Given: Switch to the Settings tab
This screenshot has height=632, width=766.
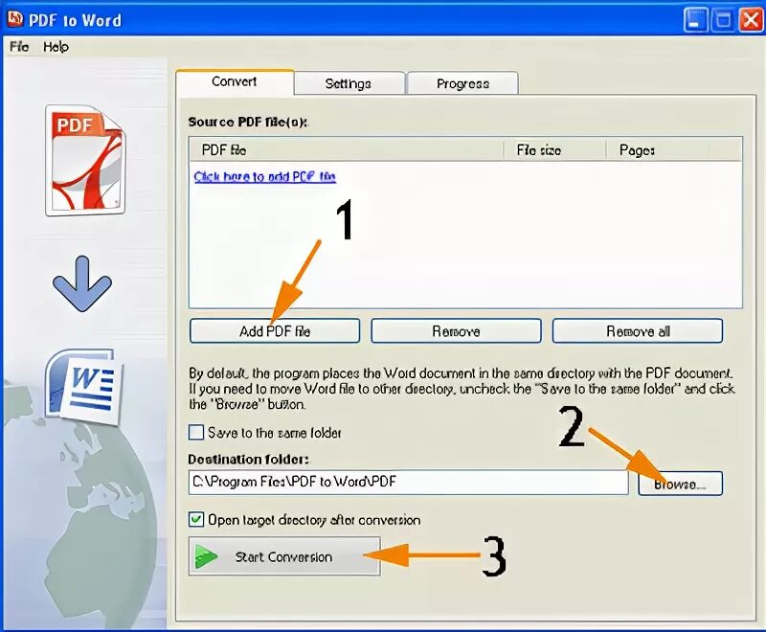Looking at the screenshot, I should click(x=349, y=83).
